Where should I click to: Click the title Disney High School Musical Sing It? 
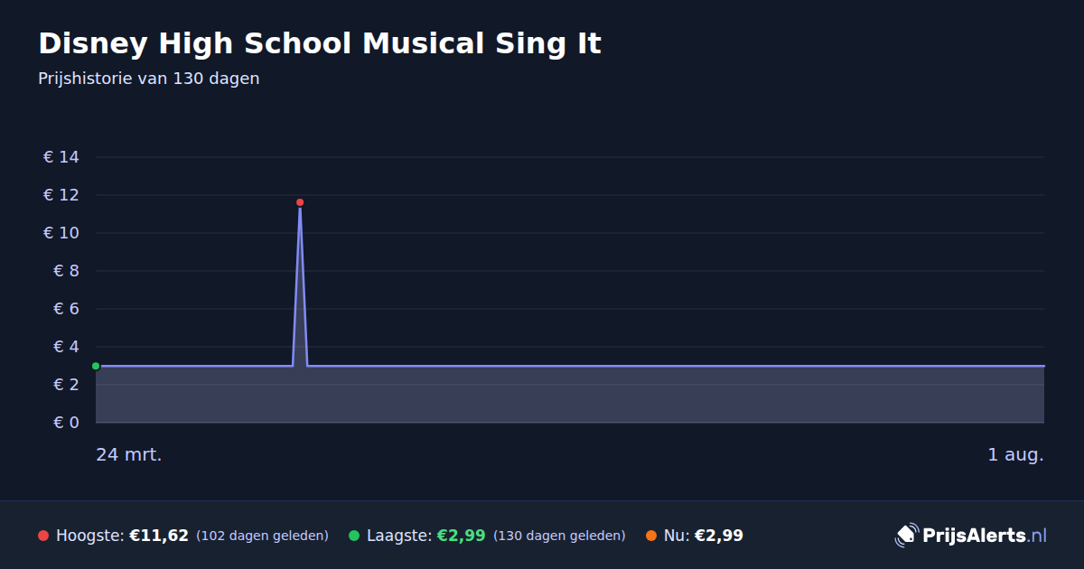(320, 43)
